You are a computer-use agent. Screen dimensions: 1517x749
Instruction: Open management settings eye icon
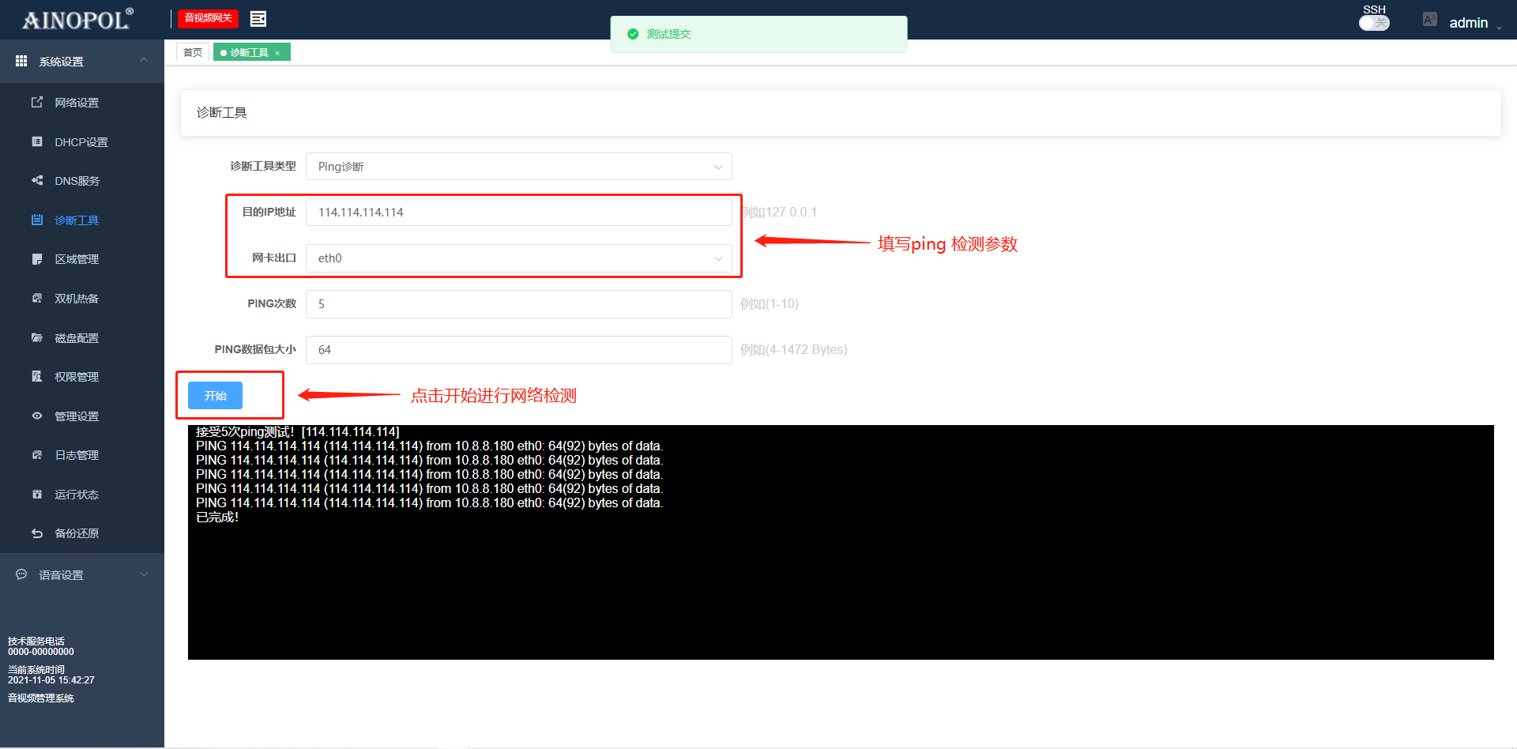pos(37,416)
